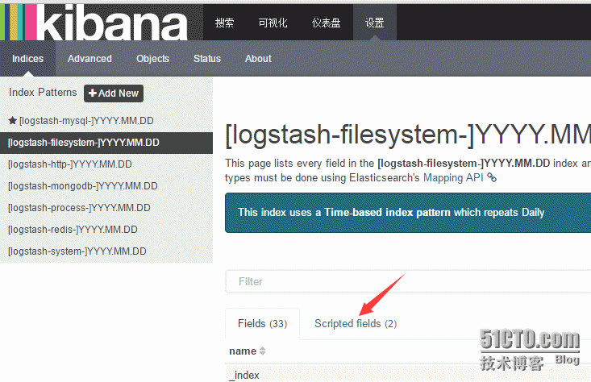The height and width of the screenshot is (382, 591).
Task: Click the link icon after Mapping API
Action: click(x=492, y=177)
